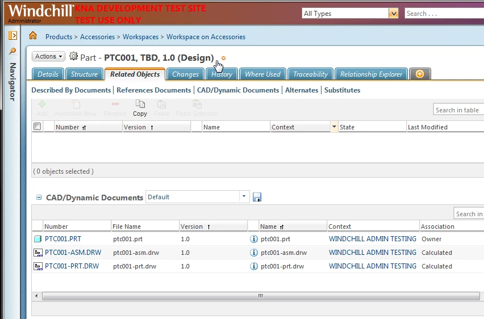
Task: Click the orange status indicator after title
Action: pyautogui.click(x=224, y=58)
